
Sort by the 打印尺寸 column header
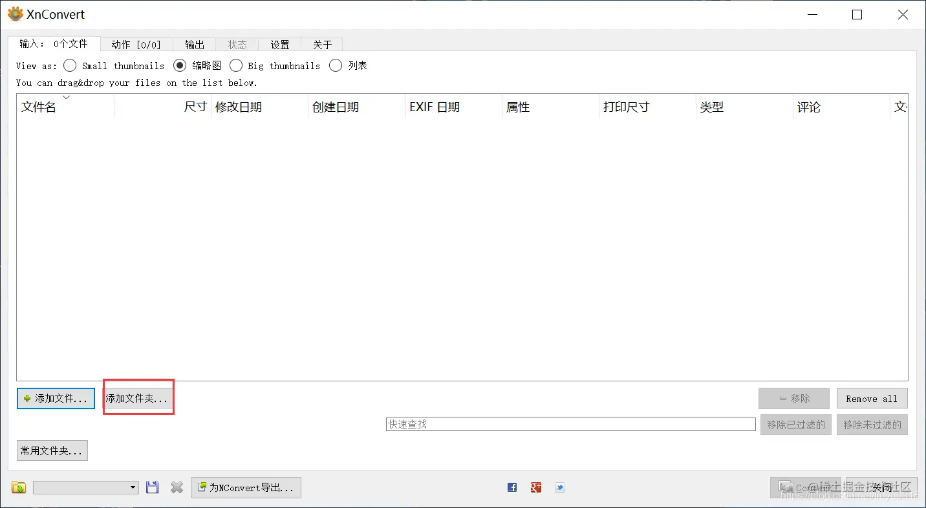[x=648, y=107]
